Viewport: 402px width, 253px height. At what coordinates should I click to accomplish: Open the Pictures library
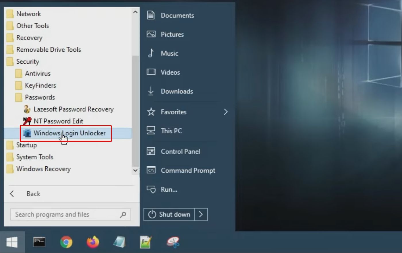(x=172, y=34)
